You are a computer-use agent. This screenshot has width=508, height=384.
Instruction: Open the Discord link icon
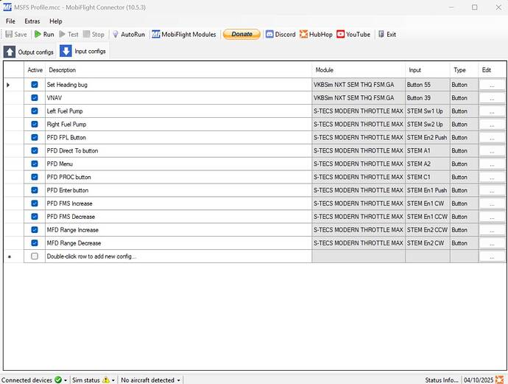click(x=269, y=35)
